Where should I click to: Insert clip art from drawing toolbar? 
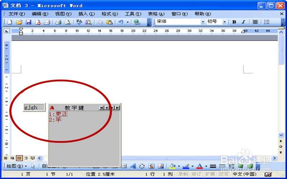(x=151, y=166)
